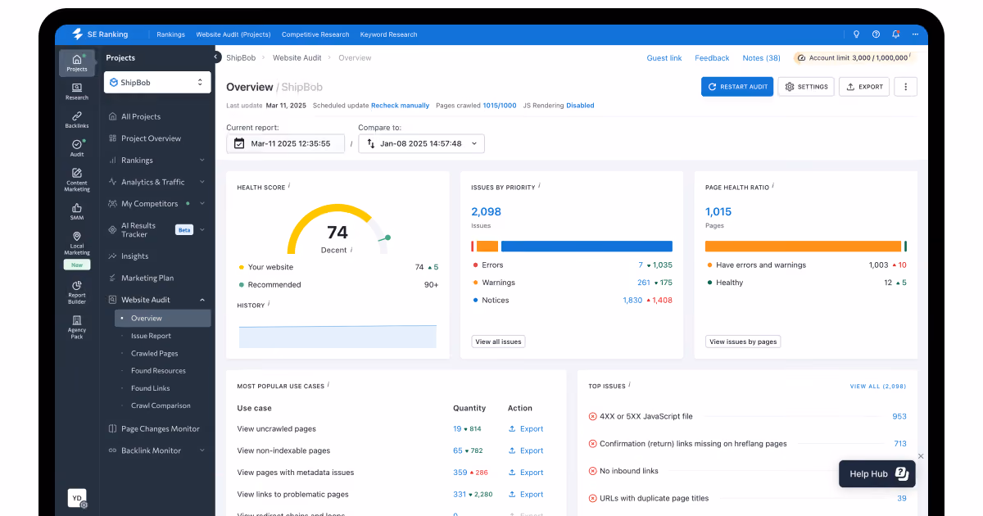Click the Issues by Priority info icon
Image resolution: width=983 pixels, height=516 pixels.
(x=539, y=186)
